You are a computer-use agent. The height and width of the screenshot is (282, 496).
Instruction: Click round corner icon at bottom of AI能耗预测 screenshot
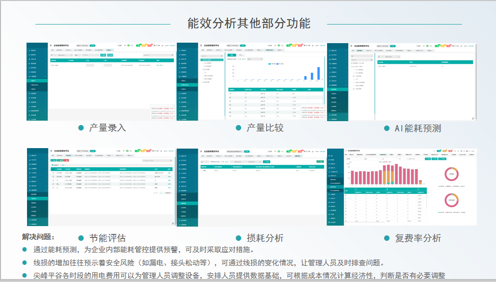[x=473, y=118]
